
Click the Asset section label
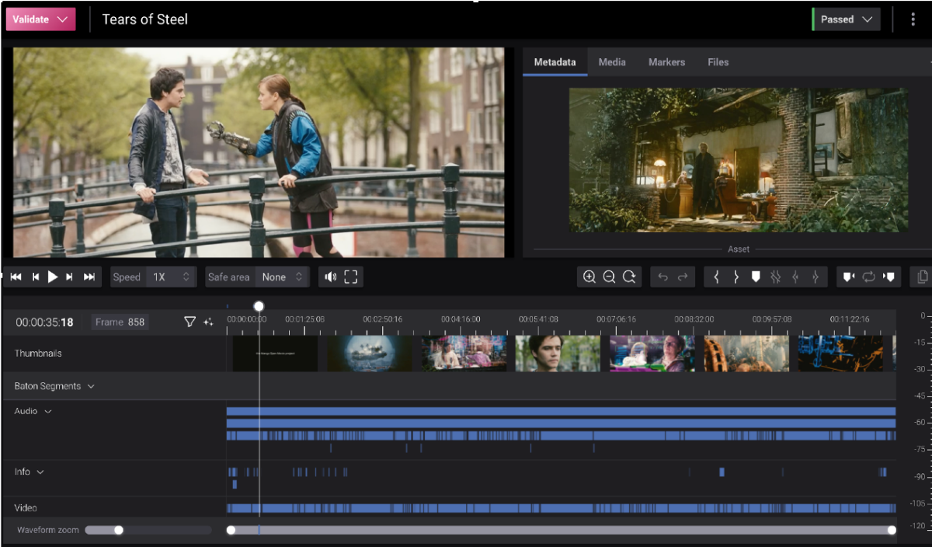739,249
